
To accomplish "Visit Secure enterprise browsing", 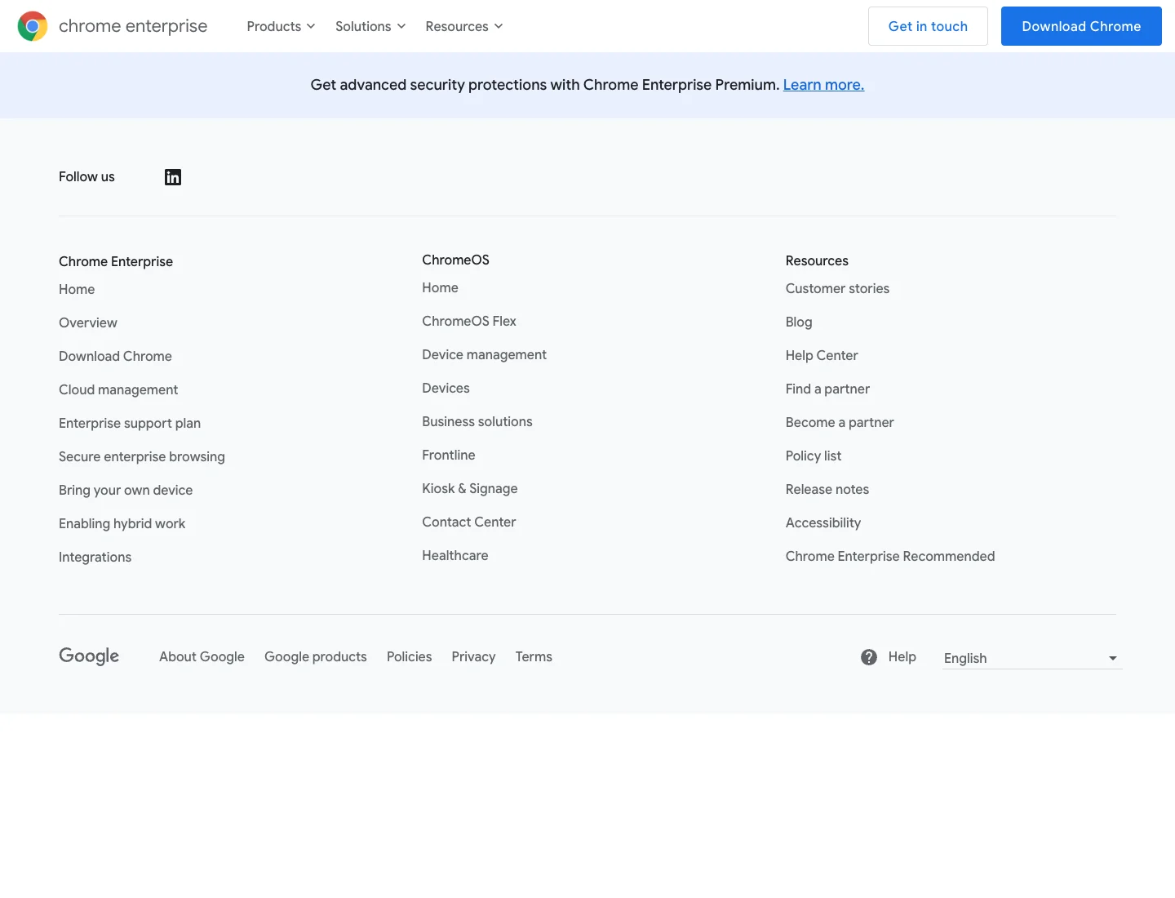I will [142, 456].
